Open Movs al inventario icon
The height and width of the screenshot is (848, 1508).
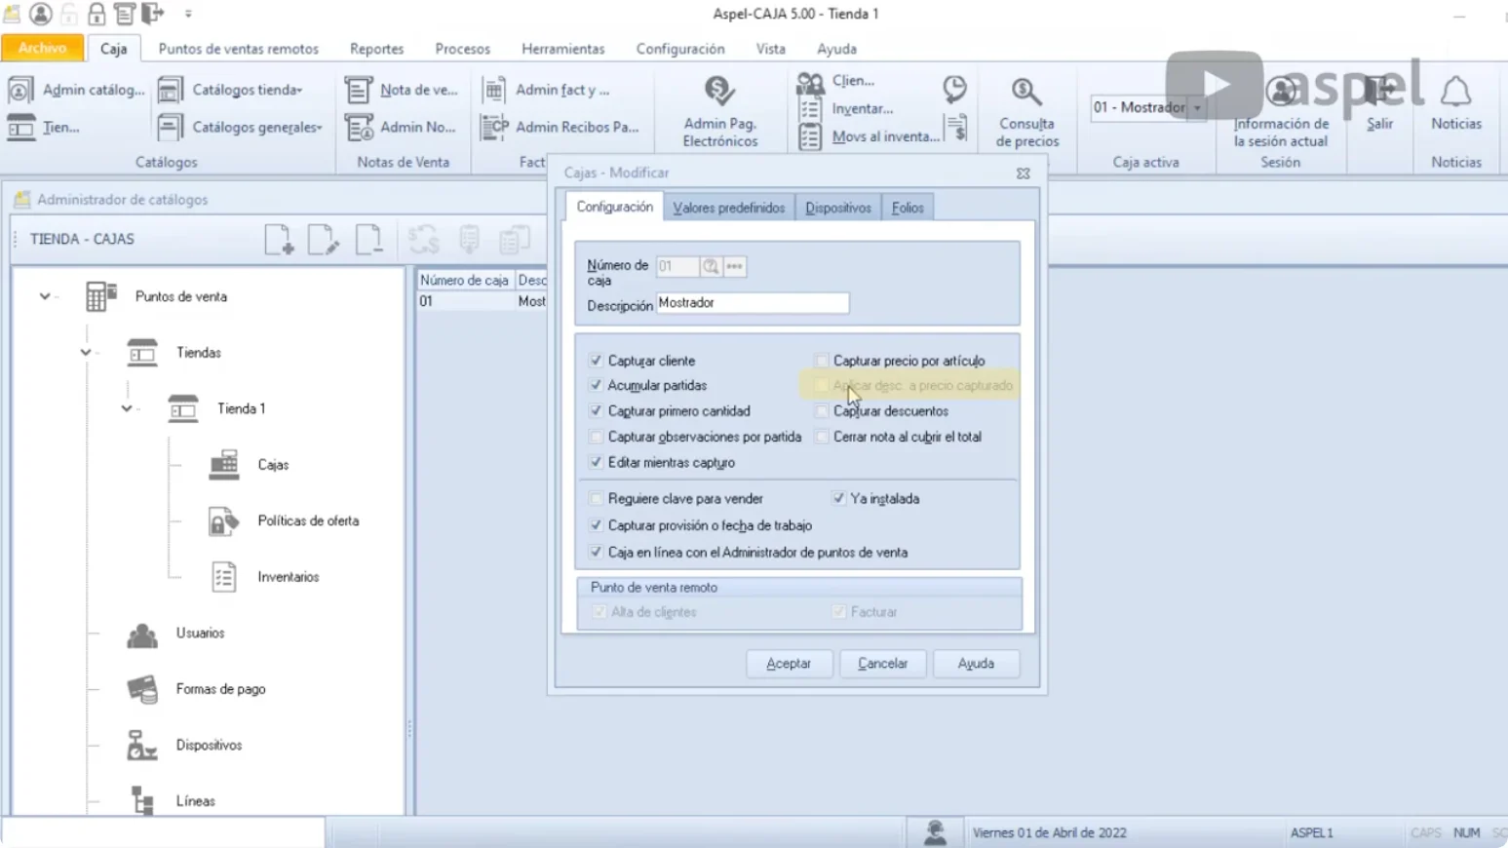(810, 137)
